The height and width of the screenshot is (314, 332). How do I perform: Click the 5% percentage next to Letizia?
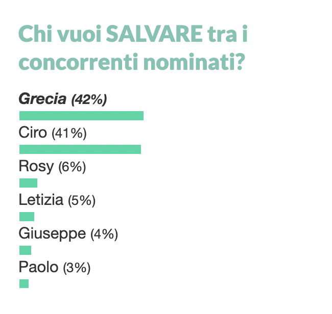[x=82, y=200]
